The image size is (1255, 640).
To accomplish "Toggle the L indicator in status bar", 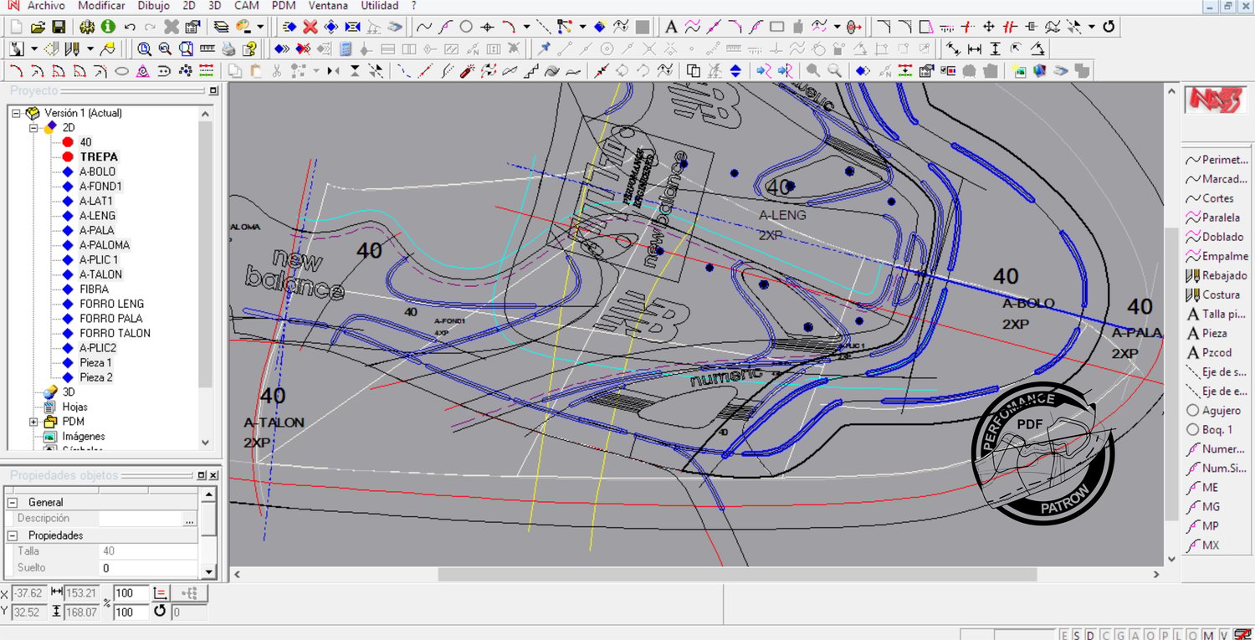I will point(1179,635).
